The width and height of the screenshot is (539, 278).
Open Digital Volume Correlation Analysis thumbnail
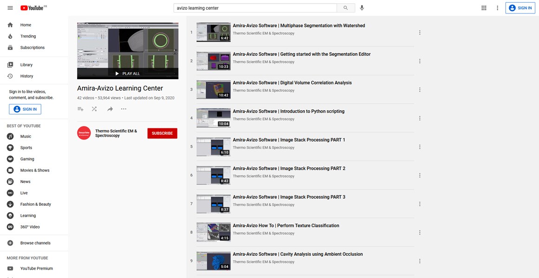pos(213,90)
